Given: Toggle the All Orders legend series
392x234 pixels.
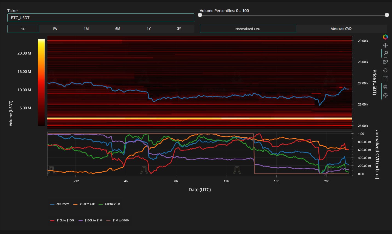Looking at the screenshot, I should coord(60,204).
